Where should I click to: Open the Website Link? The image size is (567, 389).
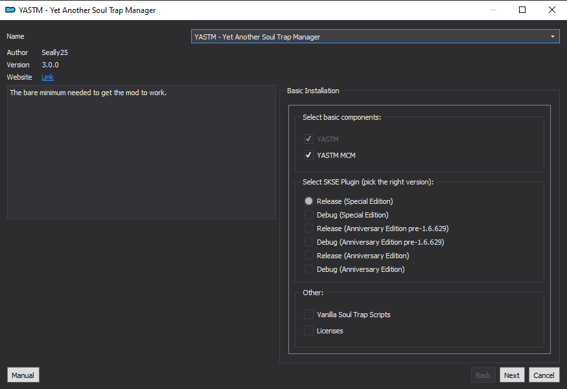pos(47,77)
